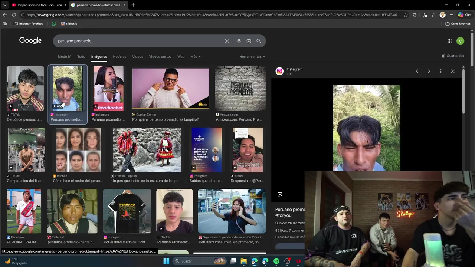This screenshot has height=267, width=475.
Task: Switch to Todo results tab
Action: pyautogui.click(x=81, y=57)
